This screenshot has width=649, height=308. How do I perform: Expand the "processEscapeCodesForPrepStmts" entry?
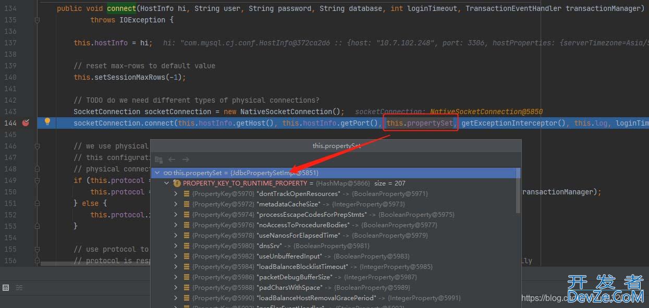pos(176,215)
